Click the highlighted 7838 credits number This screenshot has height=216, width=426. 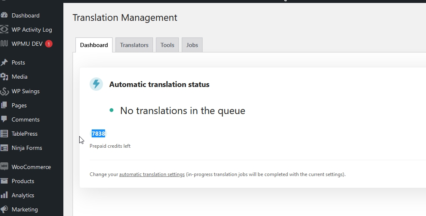[x=98, y=134]
